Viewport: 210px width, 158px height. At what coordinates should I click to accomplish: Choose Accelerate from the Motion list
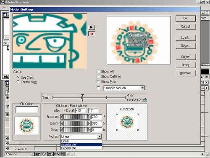81,145
